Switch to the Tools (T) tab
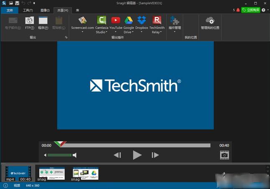 point(28,10)
